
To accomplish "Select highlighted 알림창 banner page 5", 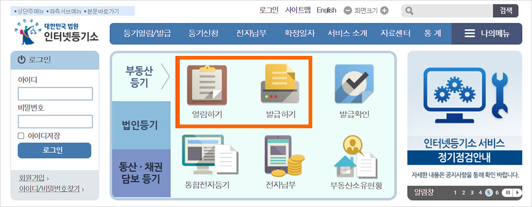I will click(x=488, y=193).
